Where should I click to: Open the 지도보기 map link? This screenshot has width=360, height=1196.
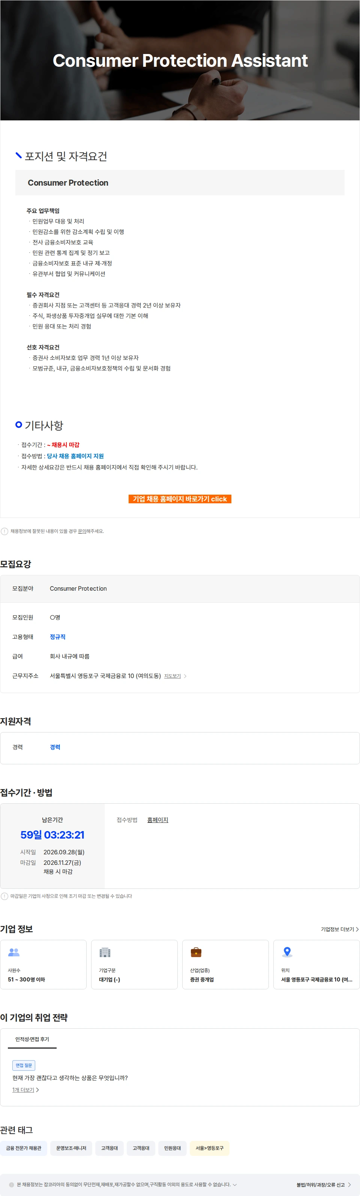(x=172, y=676)
